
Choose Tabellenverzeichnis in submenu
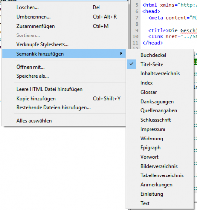pos(160,175)
